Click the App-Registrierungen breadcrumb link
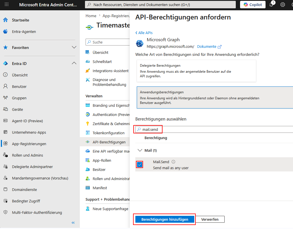Viewport: 293px width, 229px height. 116,16
